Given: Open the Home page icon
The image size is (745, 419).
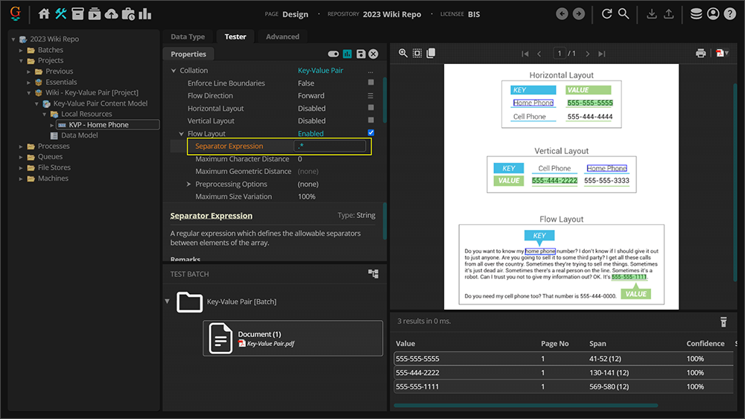Looking at the screenshot, I should coord(44,13).
